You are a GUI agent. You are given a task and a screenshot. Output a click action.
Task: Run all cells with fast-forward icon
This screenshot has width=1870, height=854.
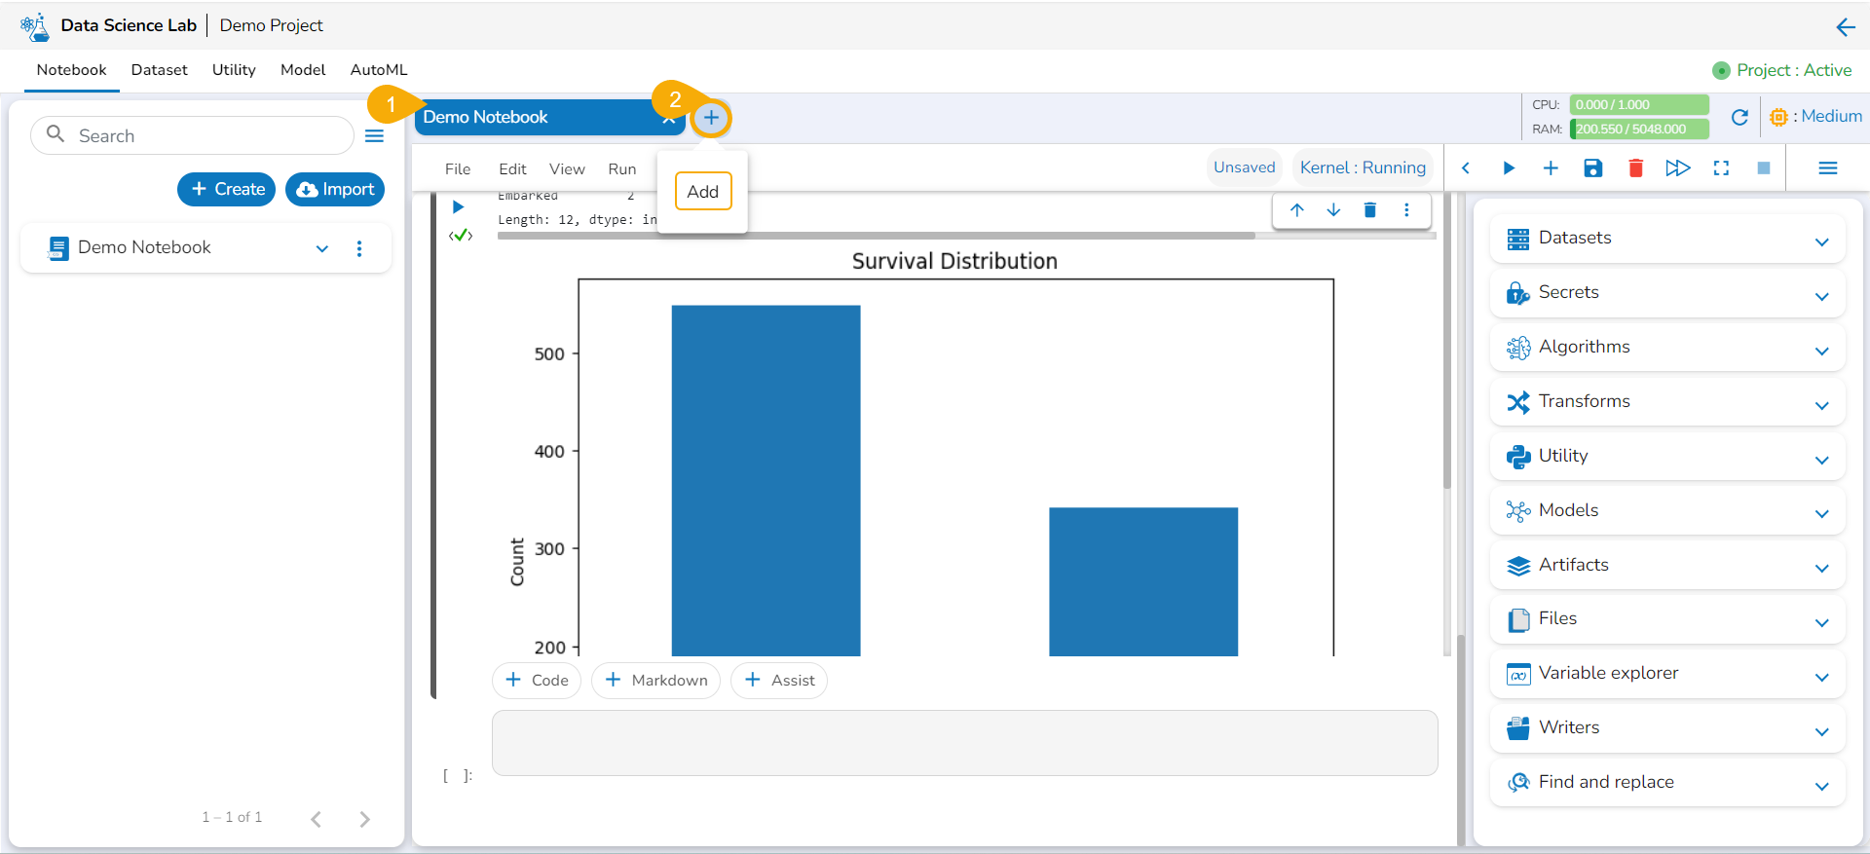pyautogui.click(x=1677, y=168)
